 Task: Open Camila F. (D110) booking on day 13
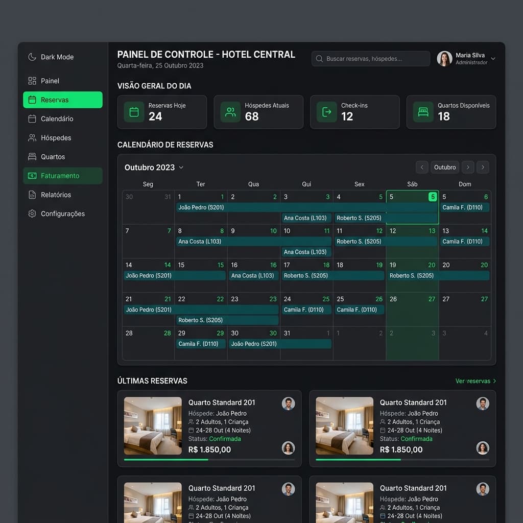[465, 242]
